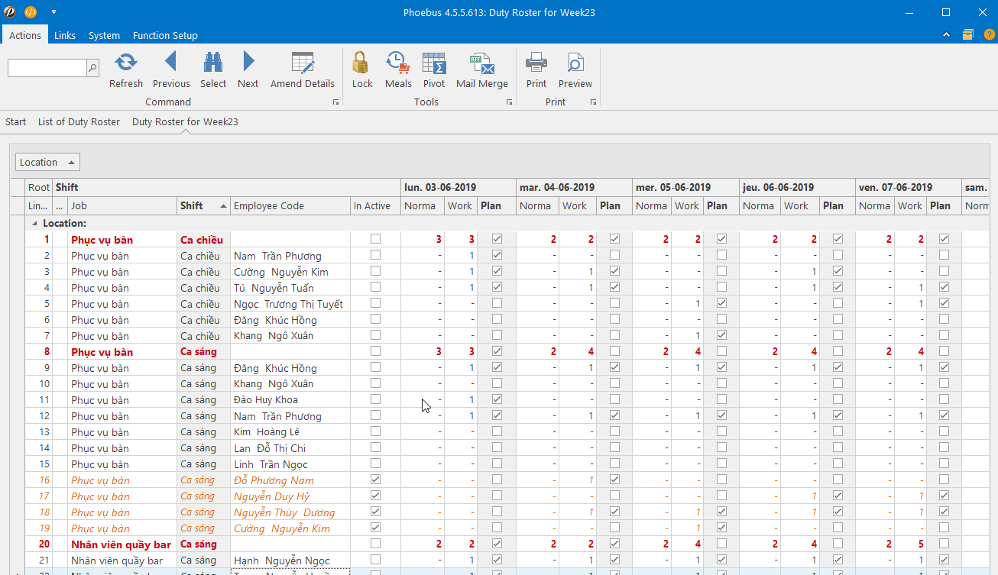Open the Links ribbon tab

click(65, 35)
